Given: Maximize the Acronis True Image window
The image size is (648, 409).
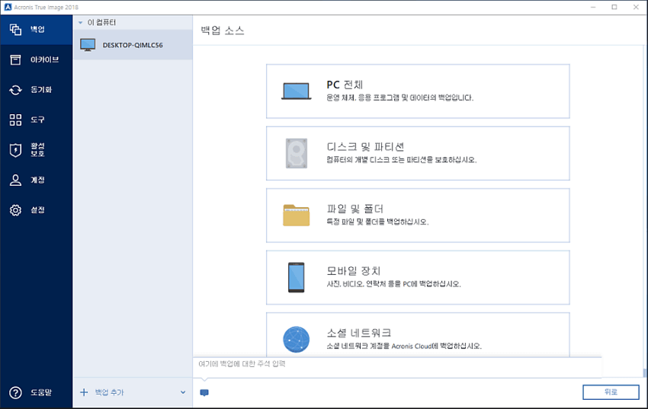Looking at the screenshot, I should [x=614, y=7].
